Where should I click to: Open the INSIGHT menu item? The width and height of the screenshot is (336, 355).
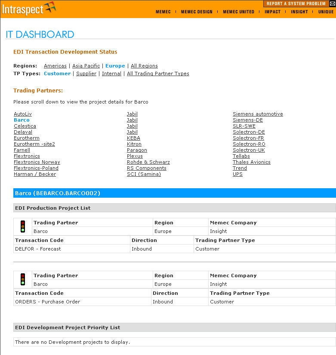[x=299, y=12]
